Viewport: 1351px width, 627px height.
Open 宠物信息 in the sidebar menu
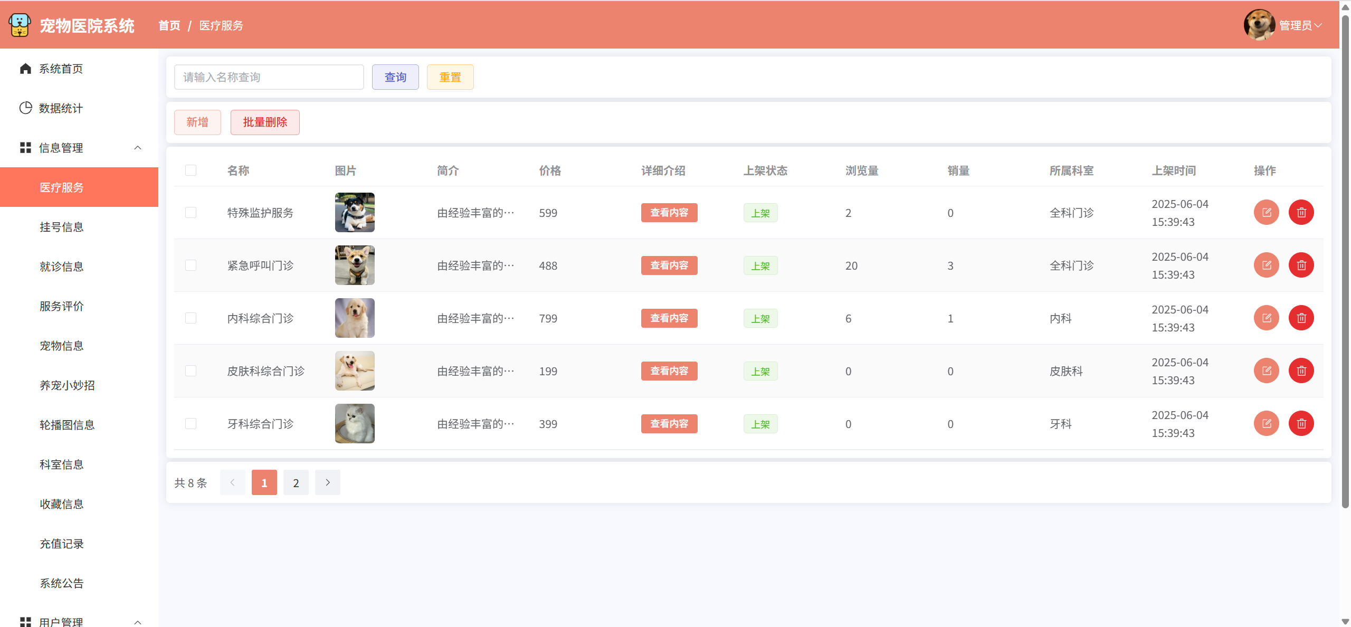(x=62, y=346)
